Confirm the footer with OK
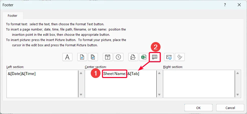The width and height of the screenshot is (247, 114). (198, 108)
